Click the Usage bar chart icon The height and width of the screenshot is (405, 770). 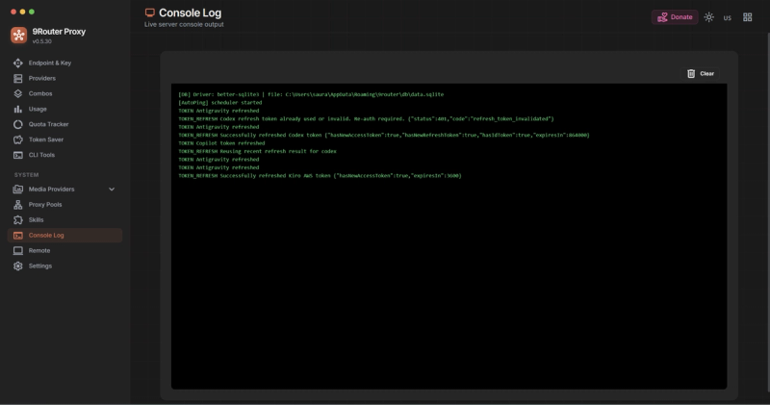point(18,109)
